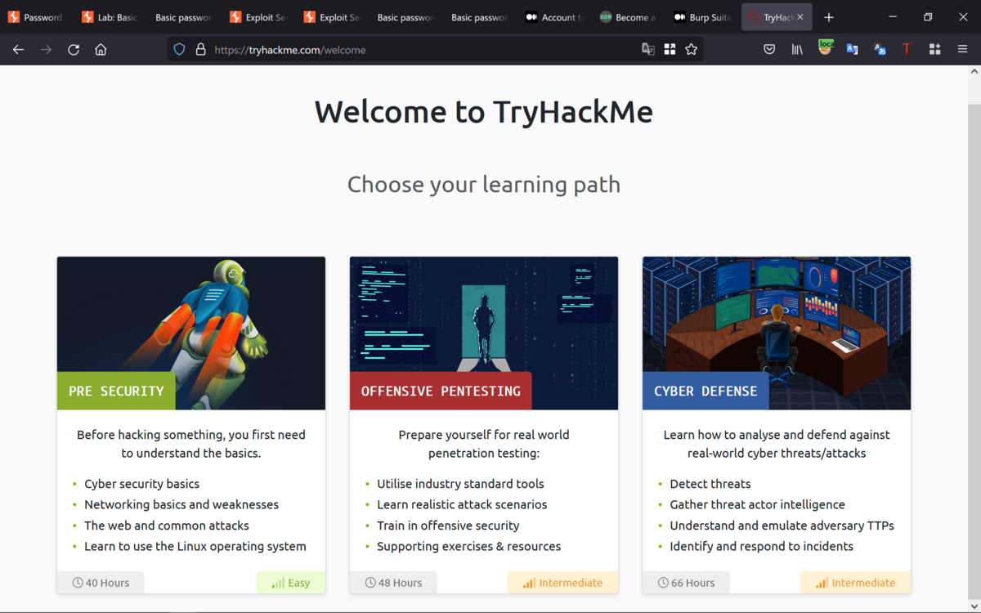
Task: Open the Google Translate extension icon
Action: (x=852, y=50)
